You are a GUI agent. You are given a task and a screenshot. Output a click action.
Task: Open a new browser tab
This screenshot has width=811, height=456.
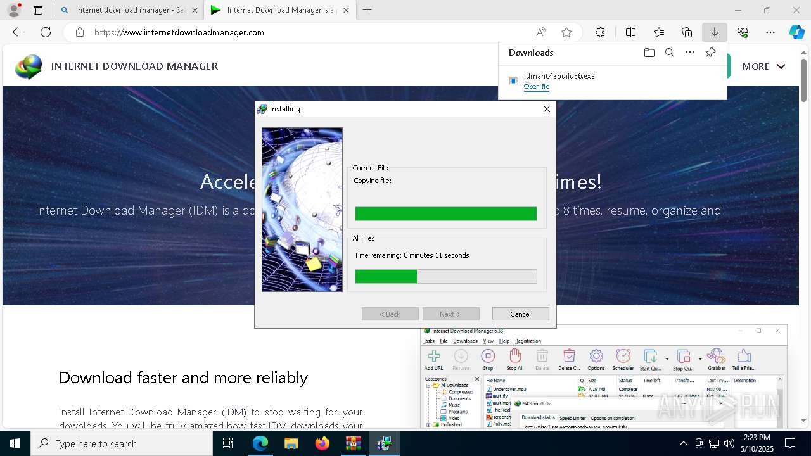tap(367, 10)
